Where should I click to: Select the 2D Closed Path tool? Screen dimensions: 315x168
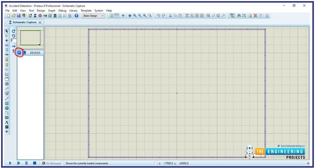point(7,118)
